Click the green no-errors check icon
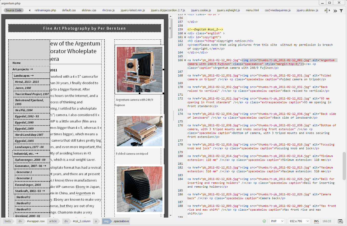 [264, 221]
